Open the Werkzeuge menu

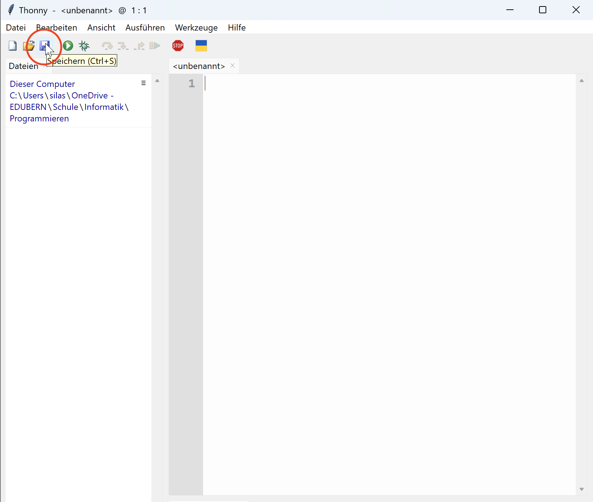click(196, 28)
